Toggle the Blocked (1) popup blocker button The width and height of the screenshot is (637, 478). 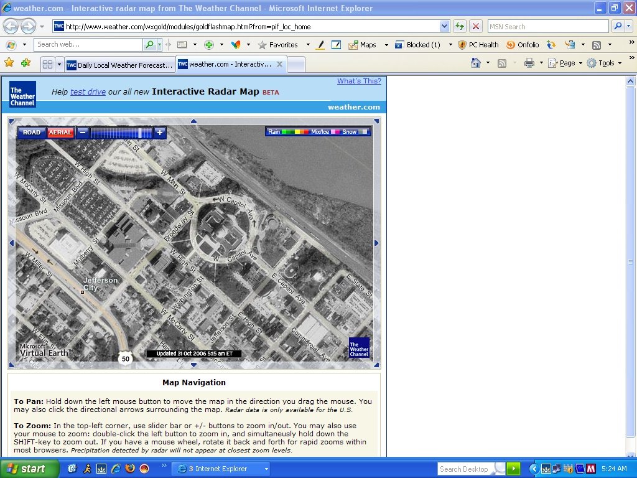pyautogui.click(x=417, y=45)
